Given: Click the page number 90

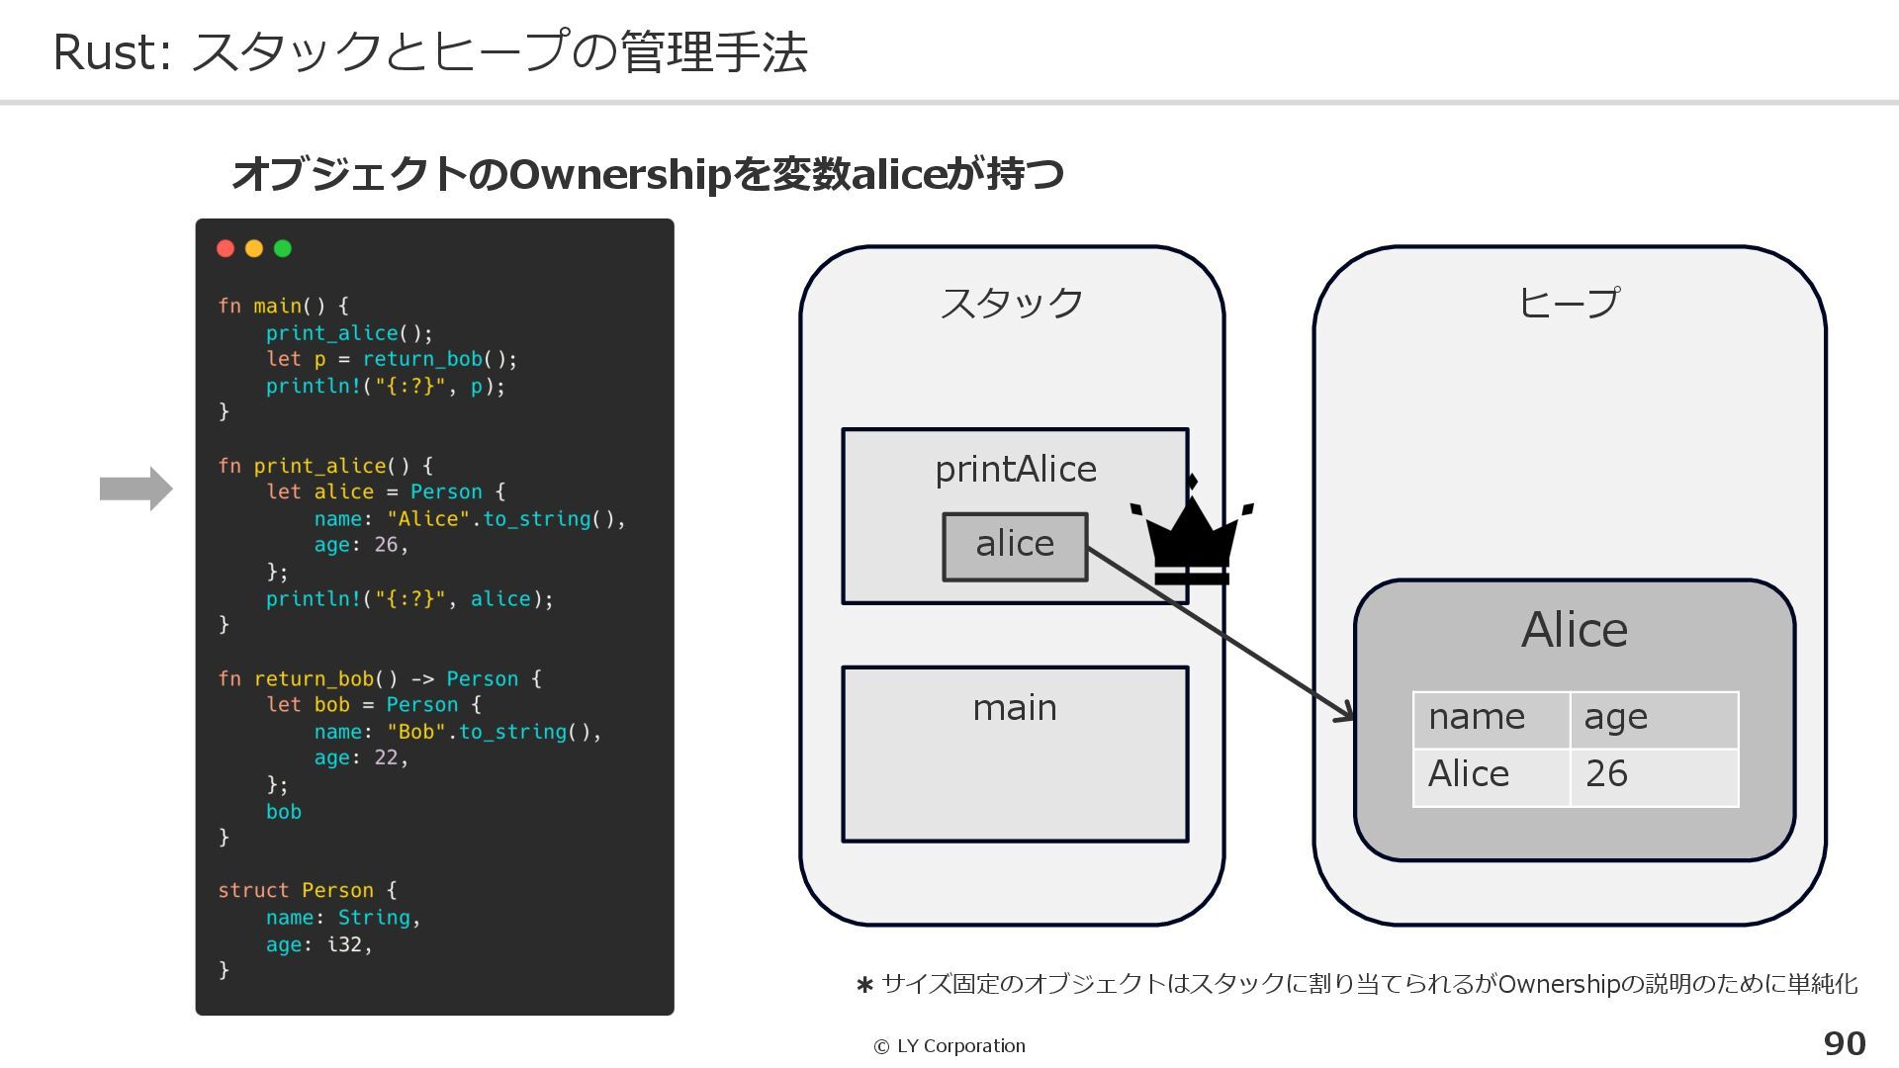Looking at the screenshot, I should tap(1844, 1044).
